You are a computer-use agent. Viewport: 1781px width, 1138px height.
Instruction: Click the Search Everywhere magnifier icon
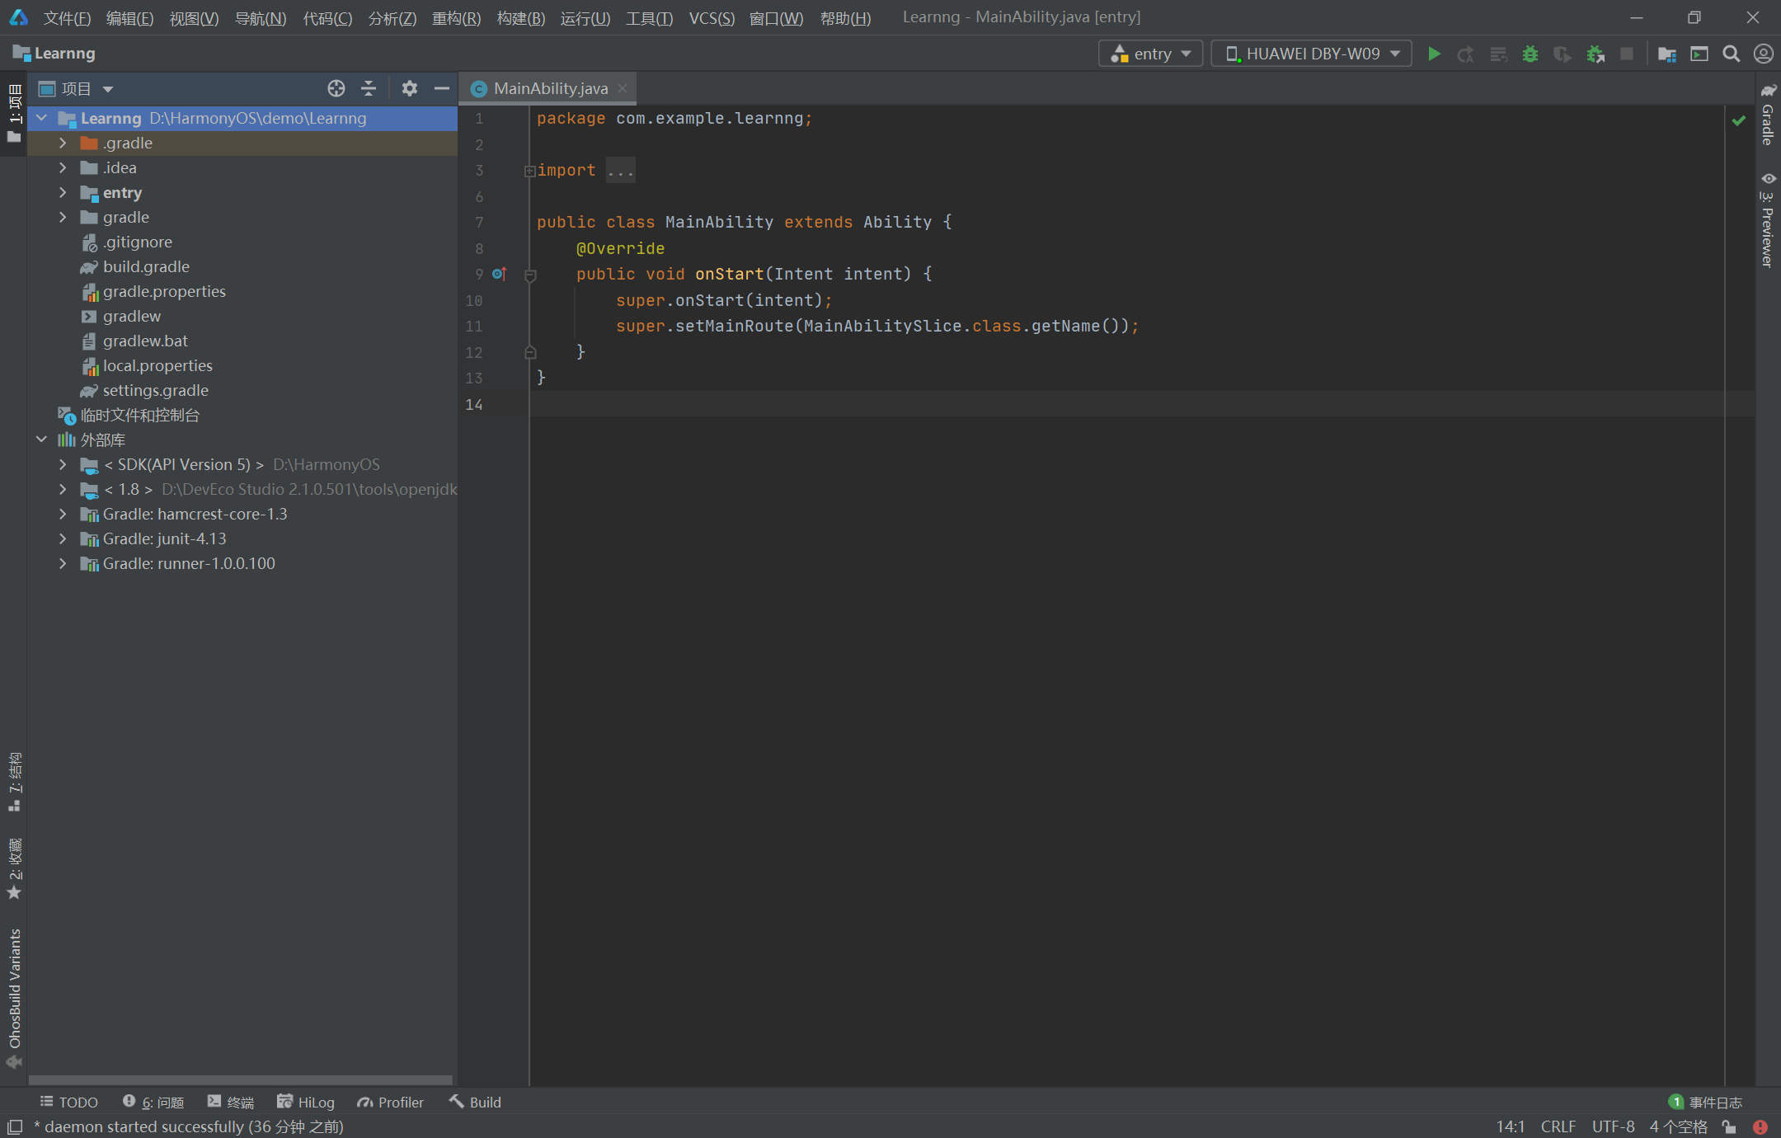1732,54
